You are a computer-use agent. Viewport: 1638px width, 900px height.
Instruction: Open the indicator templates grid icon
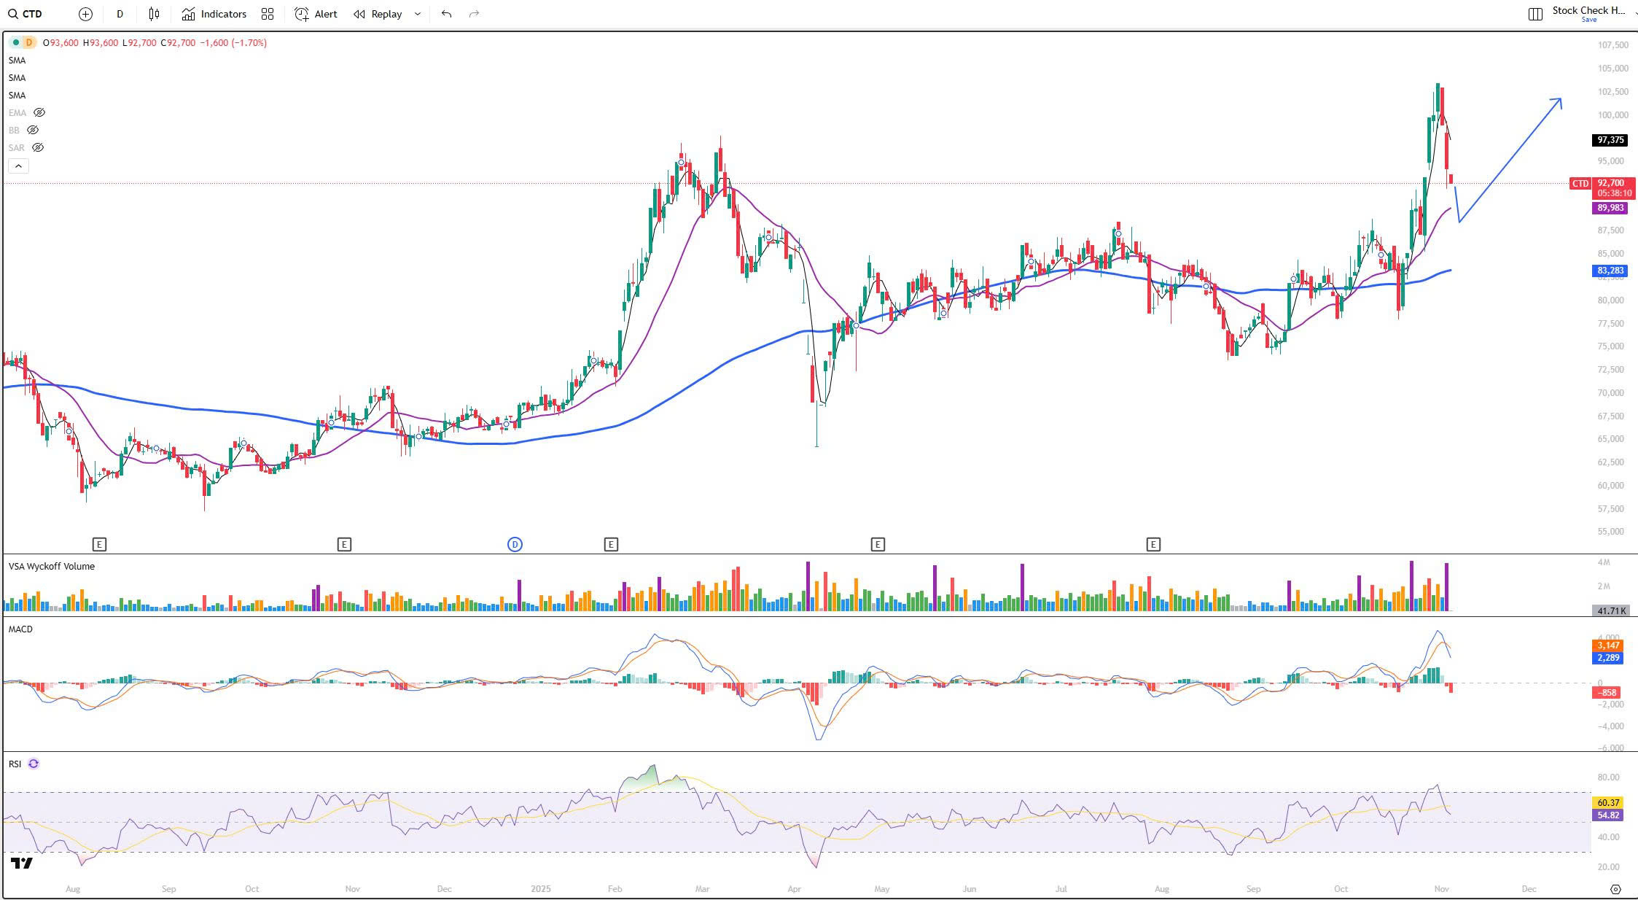click(x=268, y=14)
